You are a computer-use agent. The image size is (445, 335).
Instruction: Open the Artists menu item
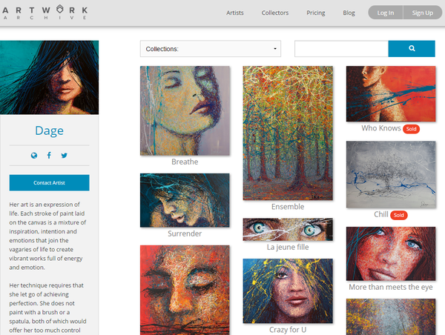click(x=234, y=13)
